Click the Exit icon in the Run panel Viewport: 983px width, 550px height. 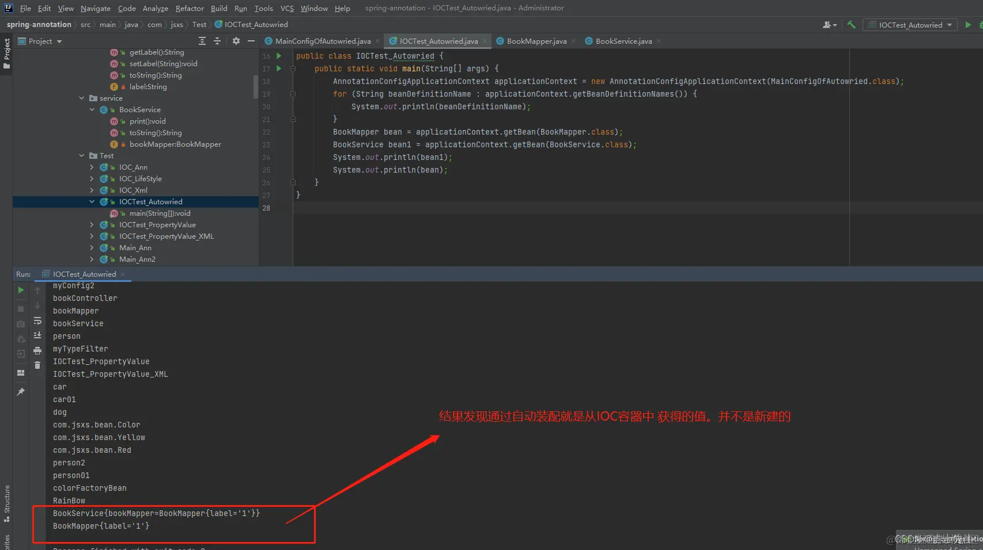click(x=21, y=354)
